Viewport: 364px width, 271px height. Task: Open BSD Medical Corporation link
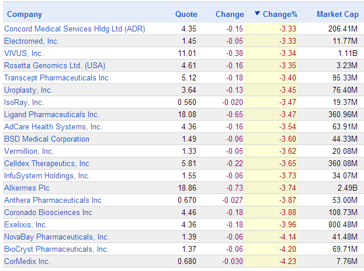tap(47, 139)
